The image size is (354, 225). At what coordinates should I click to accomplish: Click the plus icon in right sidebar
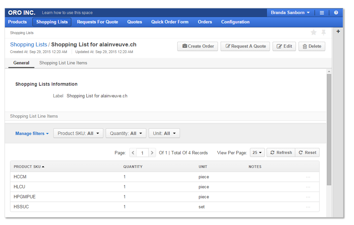338,32
